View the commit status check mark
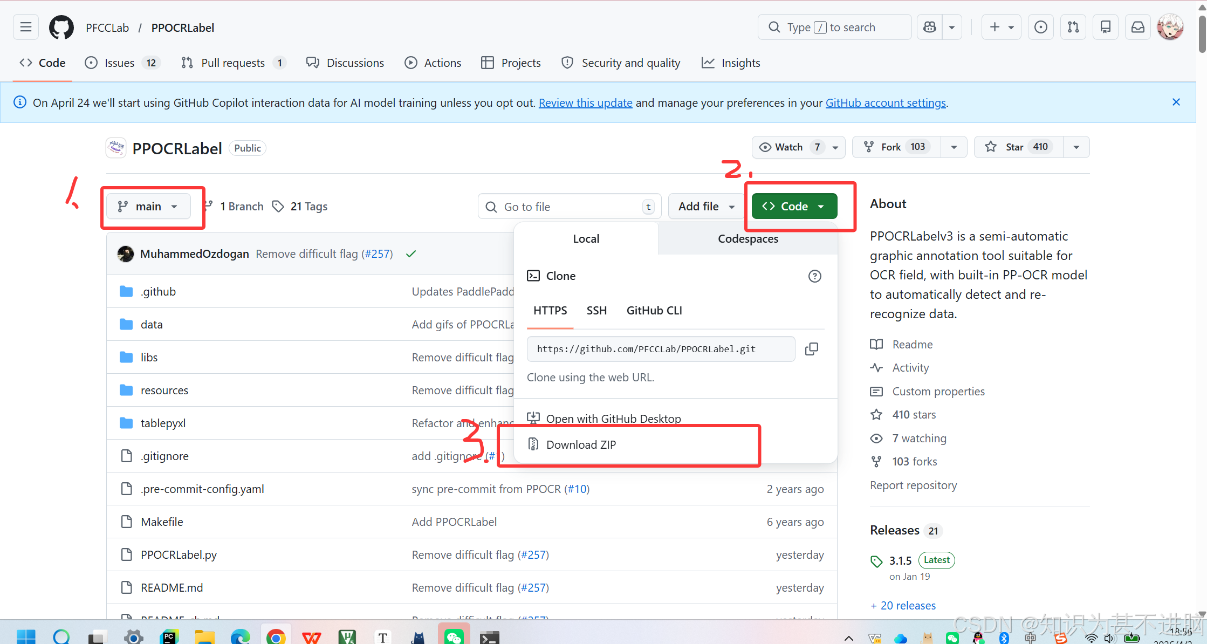 (411, 254)
